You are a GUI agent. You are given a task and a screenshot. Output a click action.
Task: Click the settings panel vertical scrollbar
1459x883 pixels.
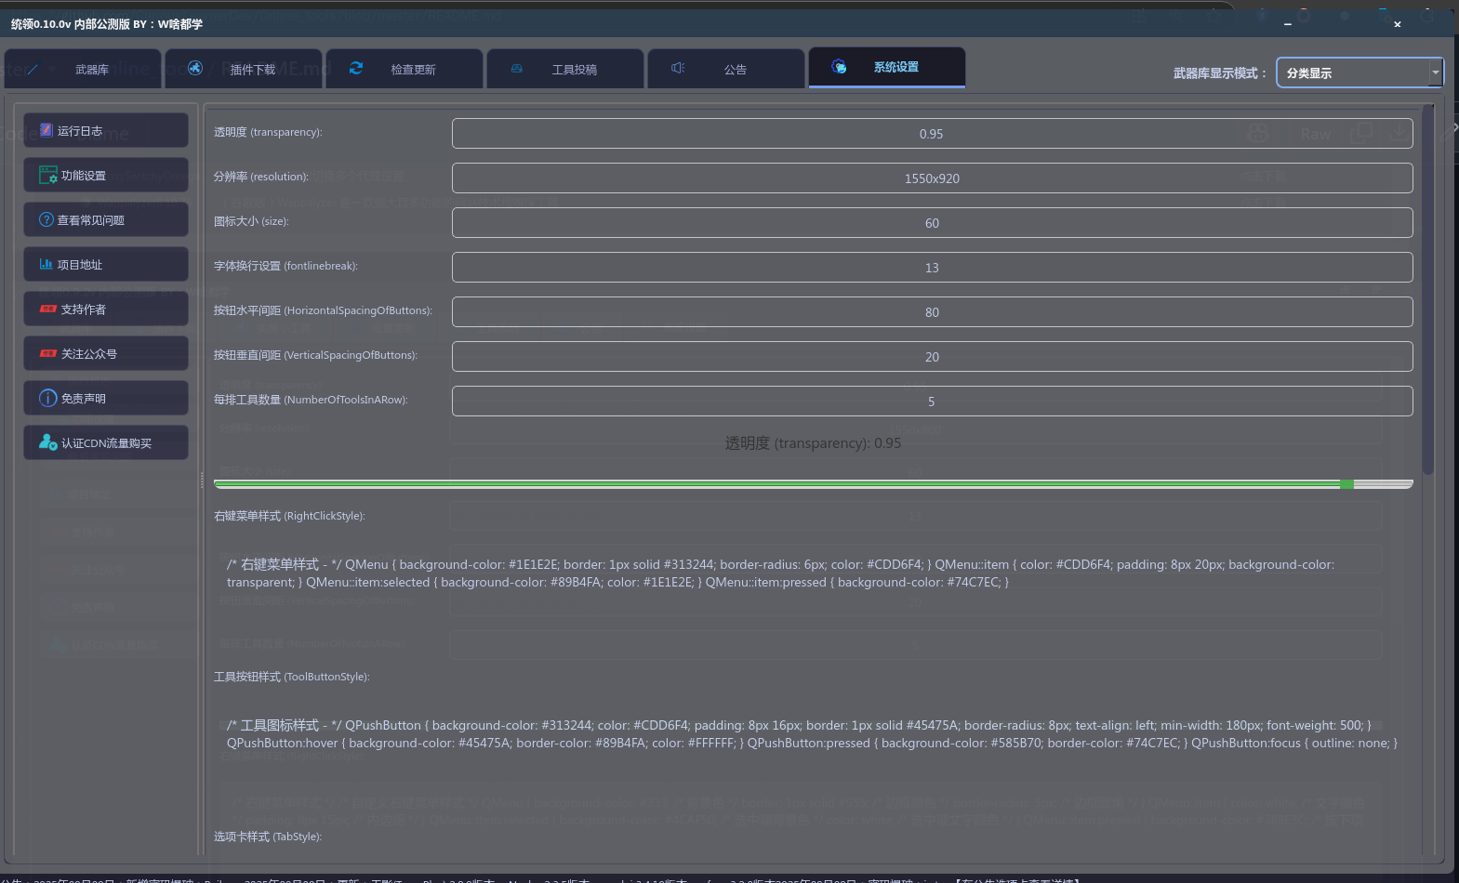pyautogui.click(x=1427, y=288)
